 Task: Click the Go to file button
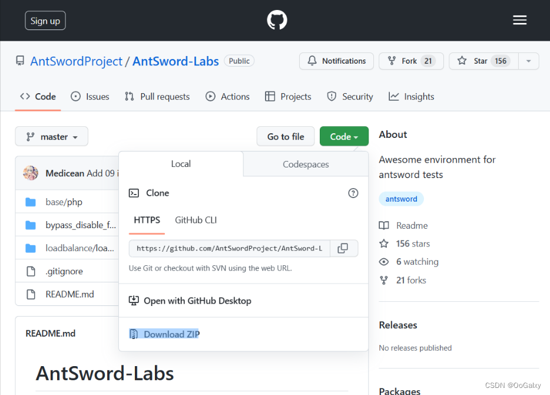[286, 136]
